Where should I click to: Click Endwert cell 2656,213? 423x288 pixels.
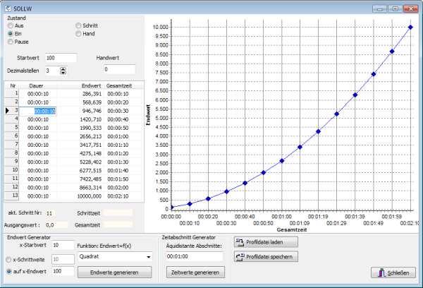80,136
